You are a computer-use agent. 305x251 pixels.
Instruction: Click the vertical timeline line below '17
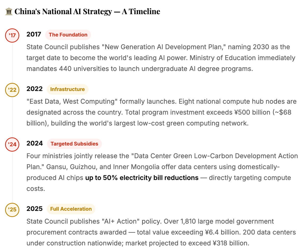click(x=12, y=63)
